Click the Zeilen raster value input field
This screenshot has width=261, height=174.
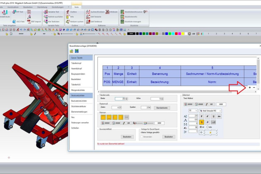(117, 107)
